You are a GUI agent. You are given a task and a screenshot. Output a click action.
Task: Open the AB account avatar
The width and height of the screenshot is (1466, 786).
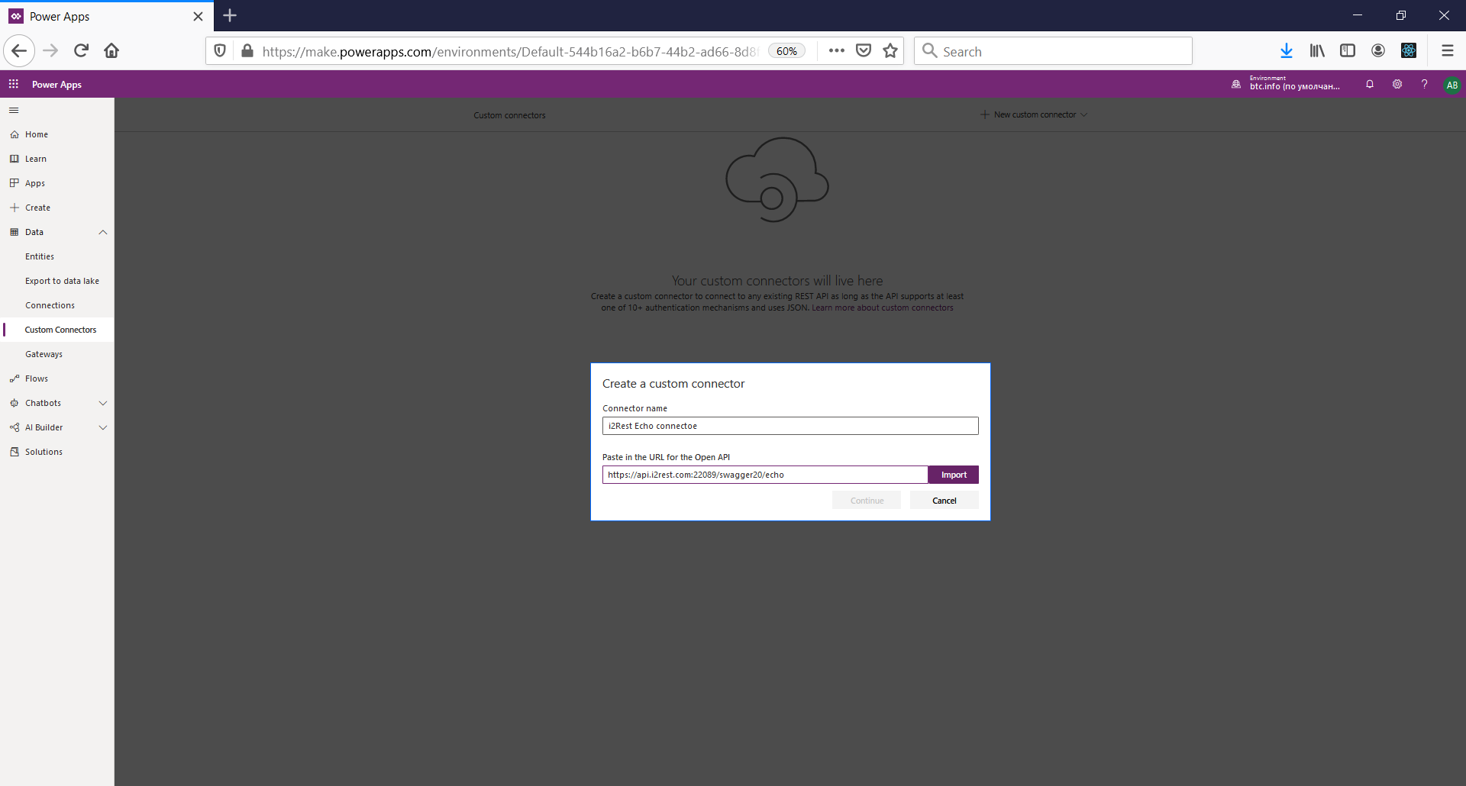click(x=1452, y=85)
